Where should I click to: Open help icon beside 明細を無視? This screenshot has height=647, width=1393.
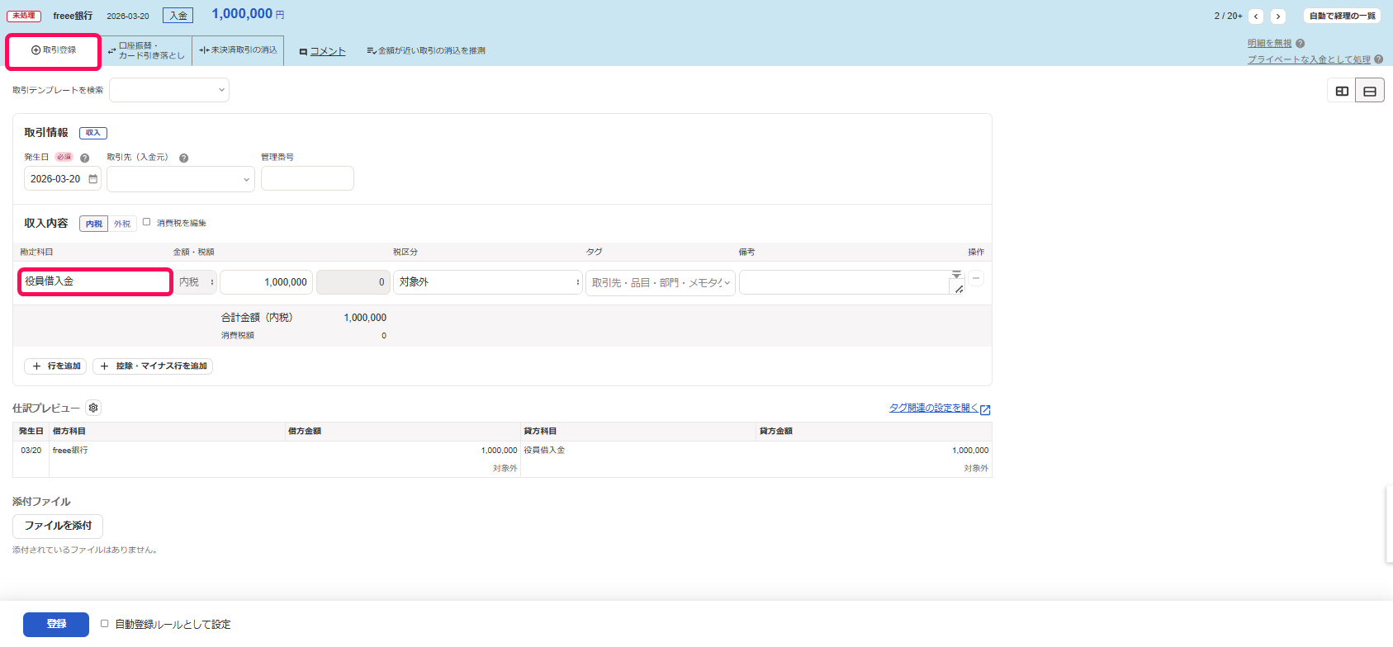[1300, 44]
